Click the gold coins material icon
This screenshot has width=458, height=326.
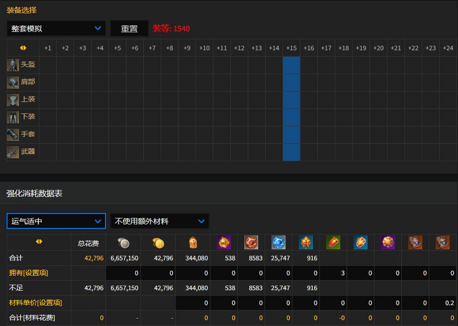pyautogui.click(x=158, y=242)
